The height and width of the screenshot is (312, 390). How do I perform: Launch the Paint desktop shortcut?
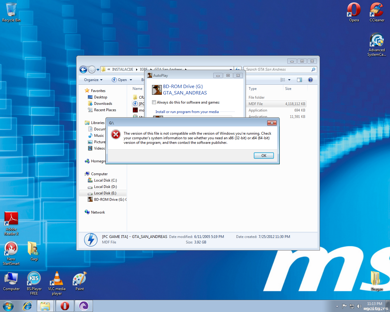(80, 281)
